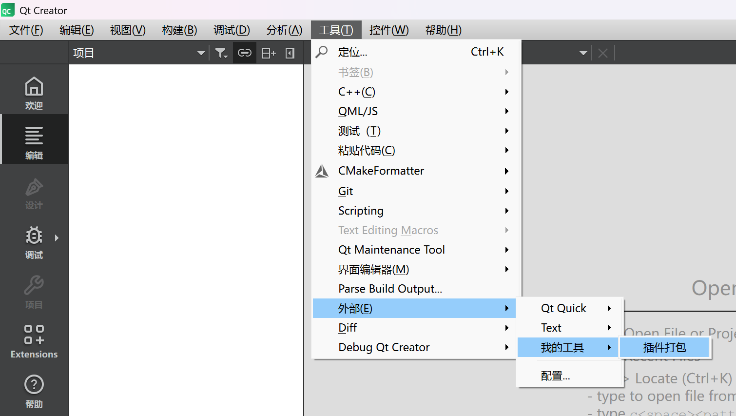Screen dimensions: 736x416
Task: Select the 外部(E) menu entry
Action: (x=415, y=308)
